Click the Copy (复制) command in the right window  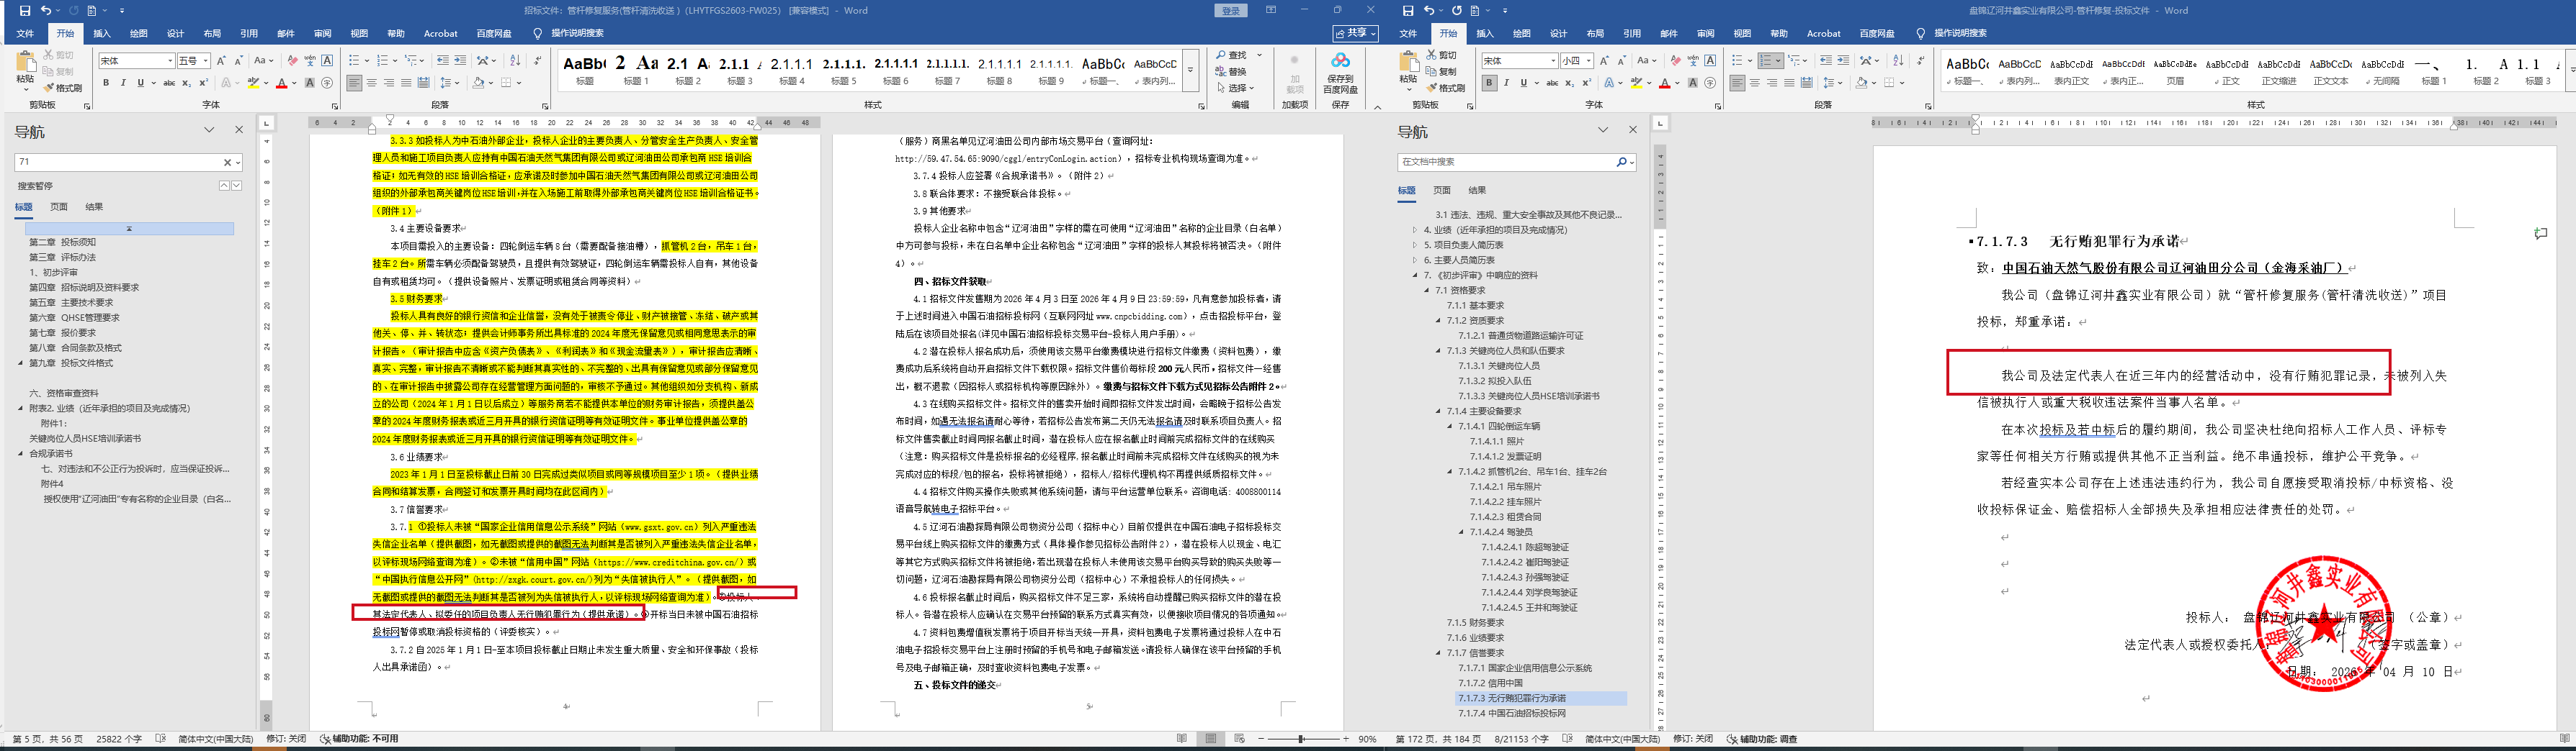[x=1441, y=72]
